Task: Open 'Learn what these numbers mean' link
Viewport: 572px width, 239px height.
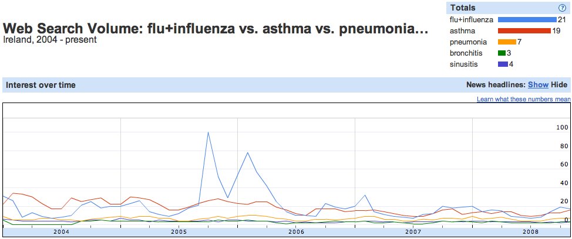Action: 523,99
